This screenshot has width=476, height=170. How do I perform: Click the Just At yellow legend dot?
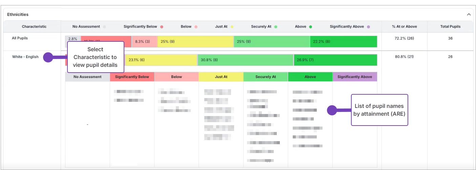(232, 27)
